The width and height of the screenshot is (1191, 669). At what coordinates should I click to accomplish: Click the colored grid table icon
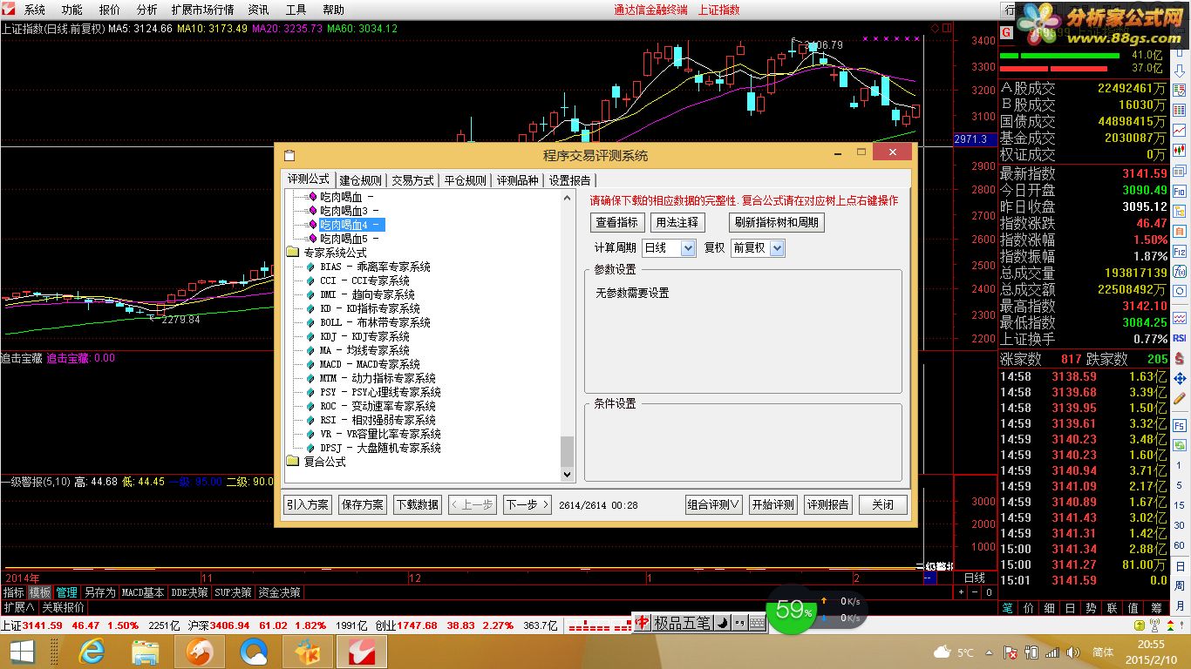pyautogui.click(x=1179, y=110)
